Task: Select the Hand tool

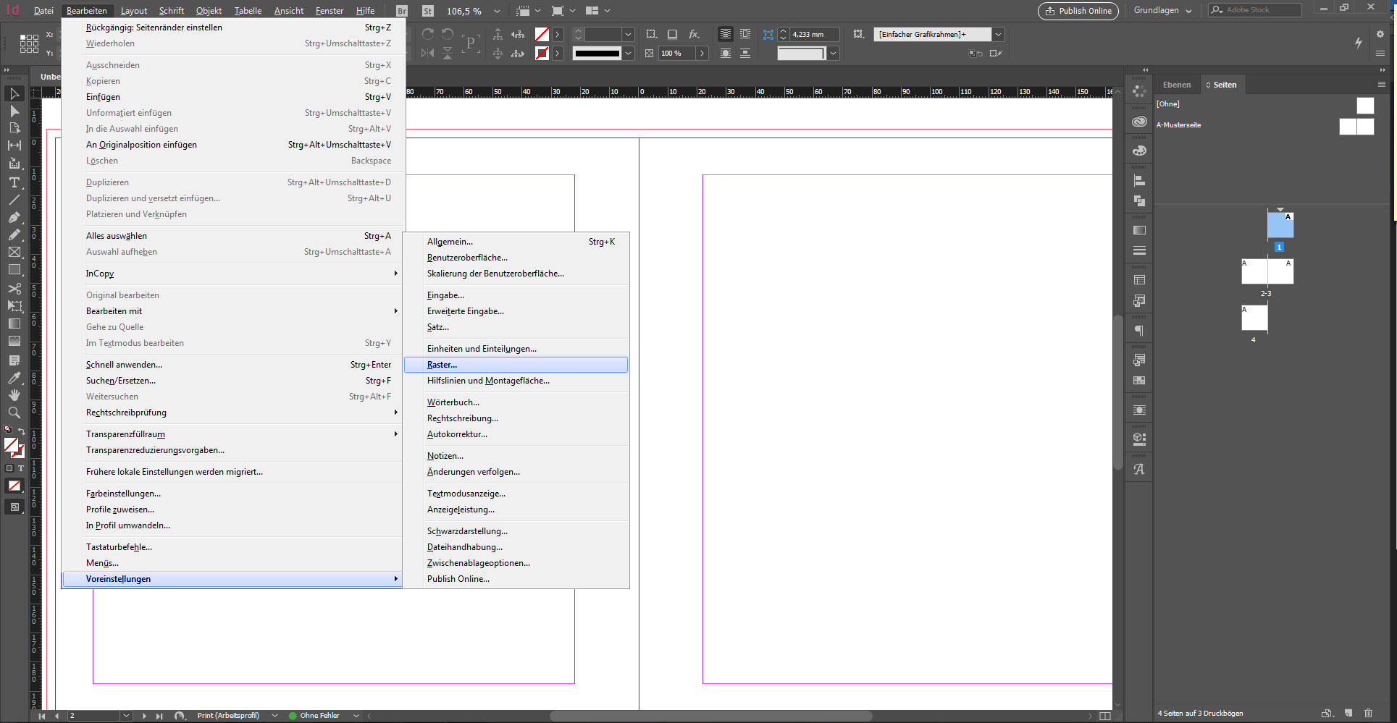Action: pyautogui.click(x=14, y=395)
